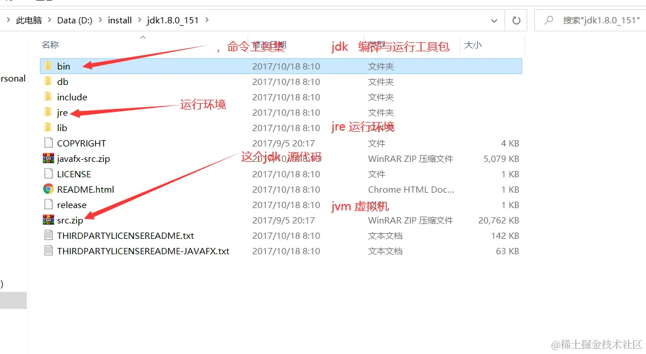
Task: Select the db folder name
Action: pyautogui.click(x=63, y=82)
